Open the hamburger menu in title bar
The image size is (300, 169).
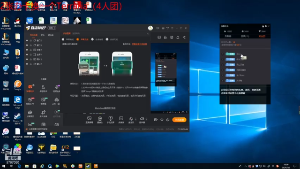(x=172, y=28)
